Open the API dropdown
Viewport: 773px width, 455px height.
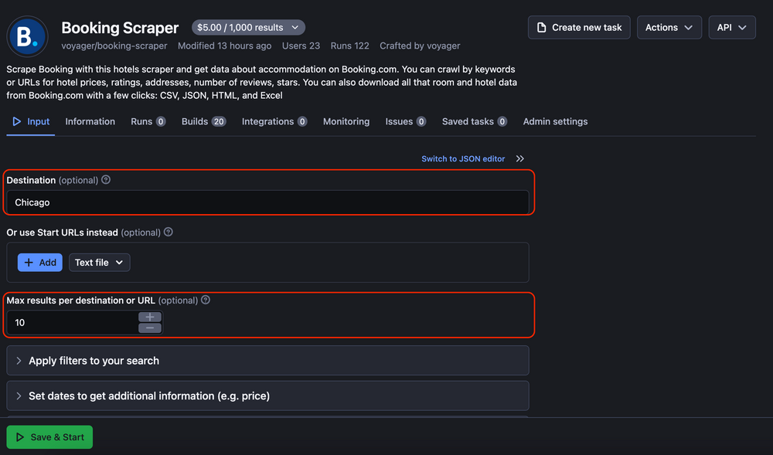coord(731,27)
